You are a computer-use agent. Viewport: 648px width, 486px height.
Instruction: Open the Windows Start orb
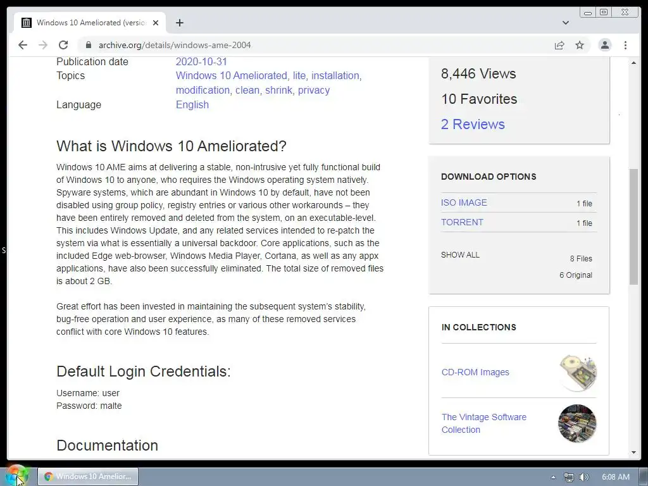[16, 476]
